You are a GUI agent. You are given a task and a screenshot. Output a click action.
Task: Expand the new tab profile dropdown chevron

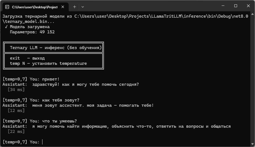click(83, 7)
